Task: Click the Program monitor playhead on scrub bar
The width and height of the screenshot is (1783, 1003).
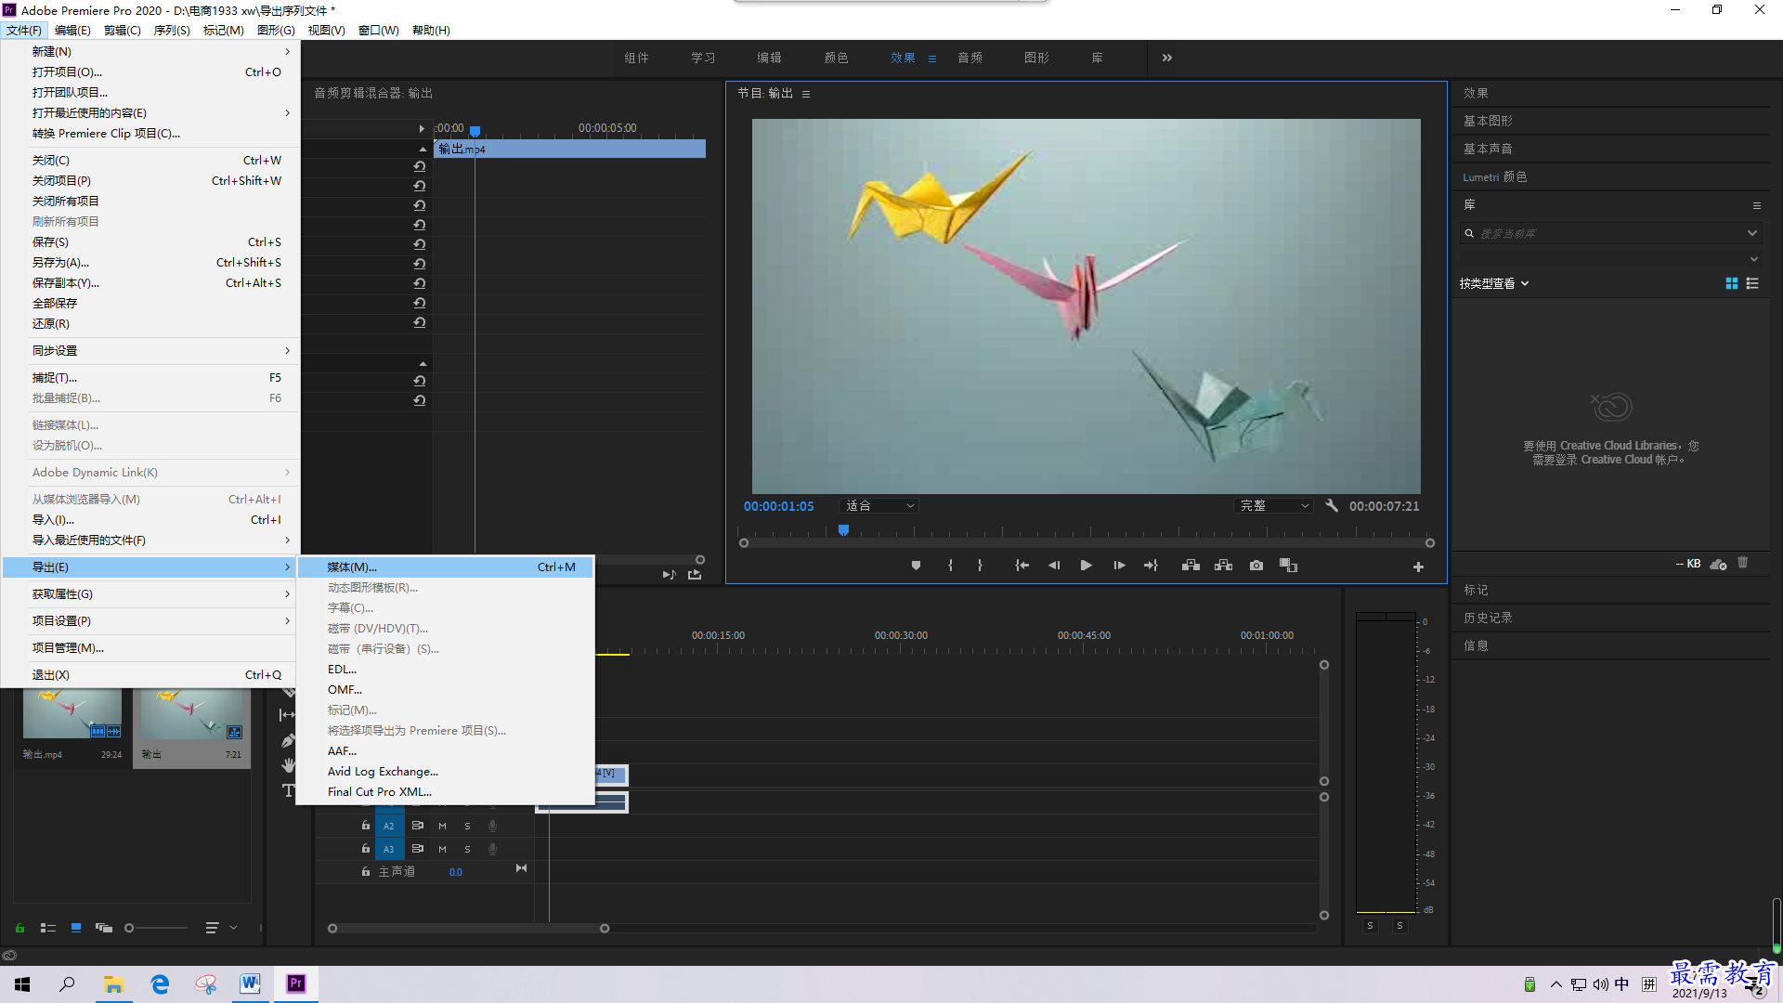Action: pyautogui.click(x=843, y=529)
